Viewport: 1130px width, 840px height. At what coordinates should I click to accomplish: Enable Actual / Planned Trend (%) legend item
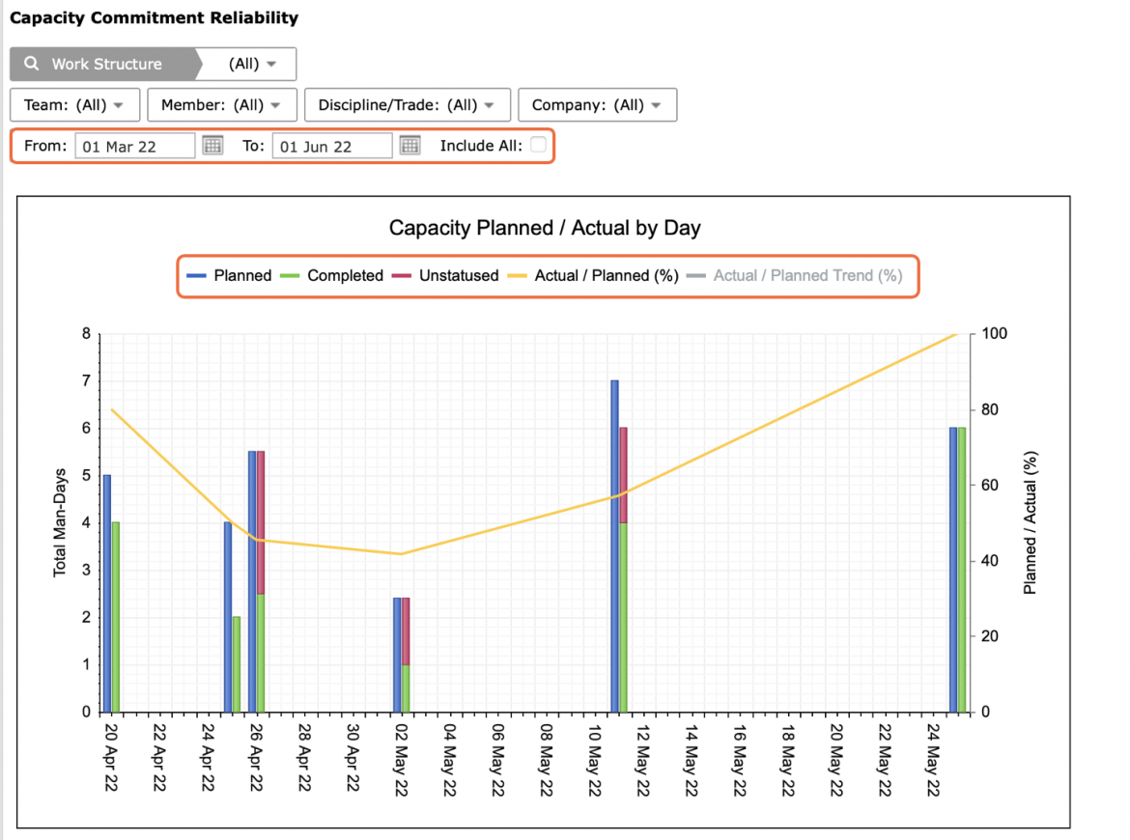[794, 276]
